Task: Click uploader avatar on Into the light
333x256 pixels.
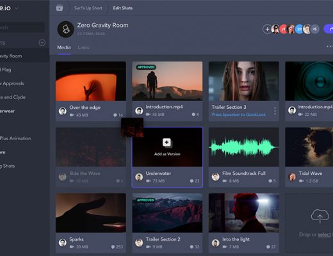Action: pyautogui.click(x=215, y=243)
